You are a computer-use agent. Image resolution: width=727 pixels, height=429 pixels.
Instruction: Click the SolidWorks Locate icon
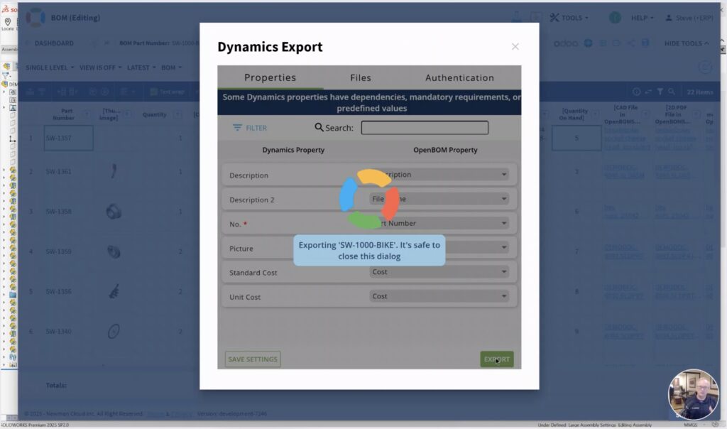click(8, 23)
